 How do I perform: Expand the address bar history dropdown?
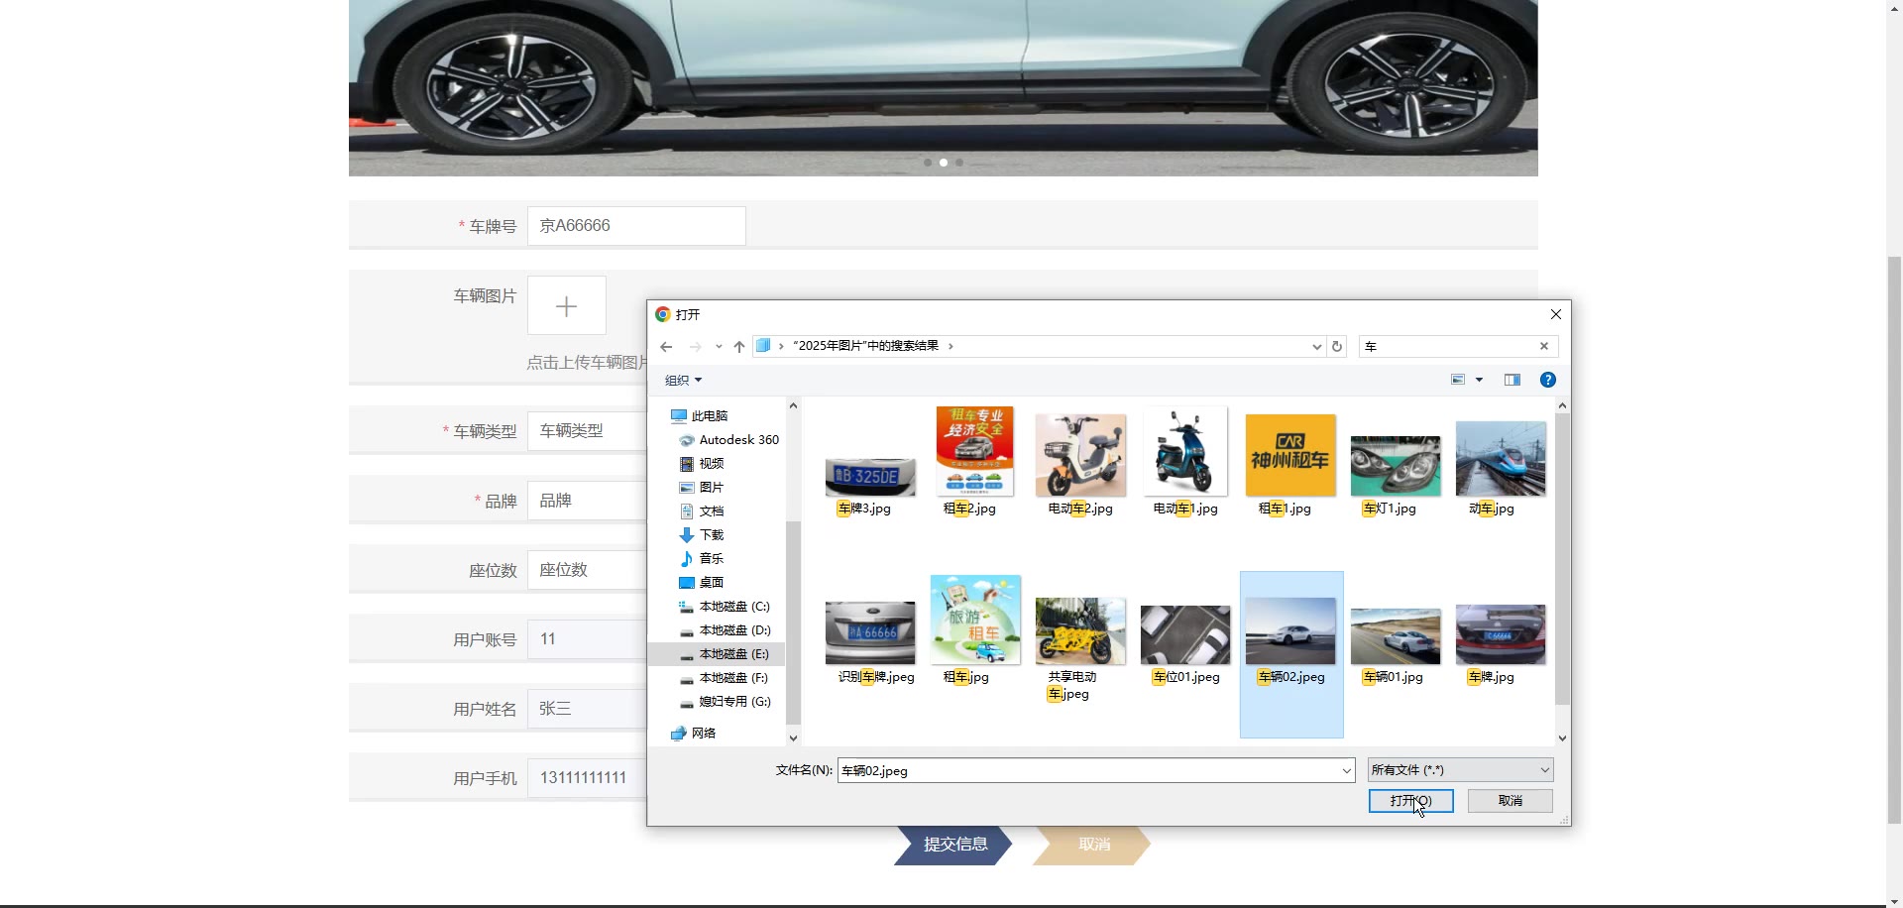click(x=1316, y=347)
